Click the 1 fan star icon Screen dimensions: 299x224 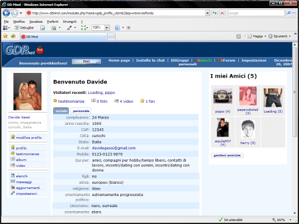142,101
